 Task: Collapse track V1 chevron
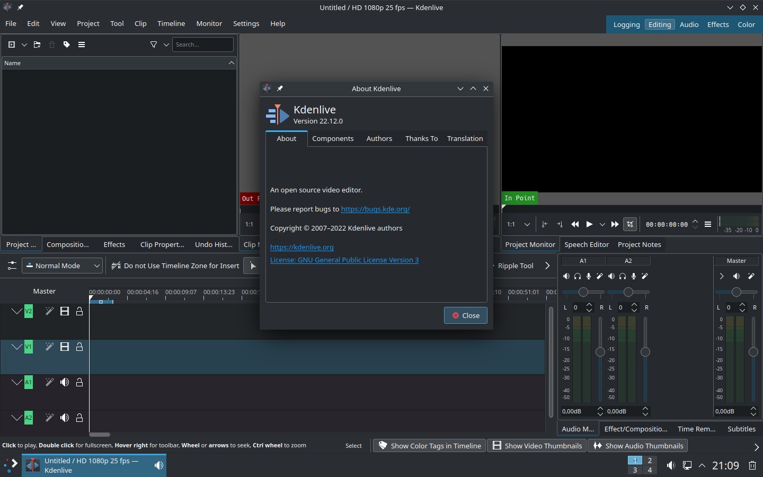coord(17,347)
